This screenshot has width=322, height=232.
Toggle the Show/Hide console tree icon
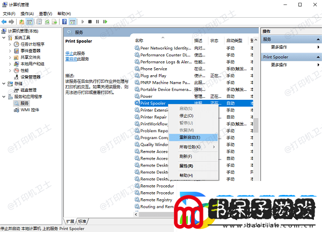point(30,21)
